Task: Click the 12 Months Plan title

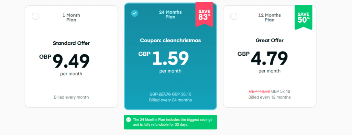Action: click(269, 18)
